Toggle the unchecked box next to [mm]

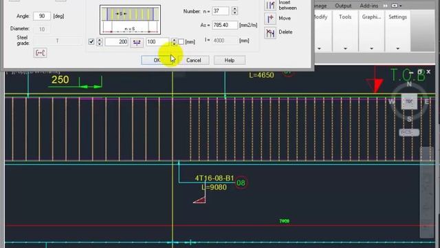(x=181, y=41)
